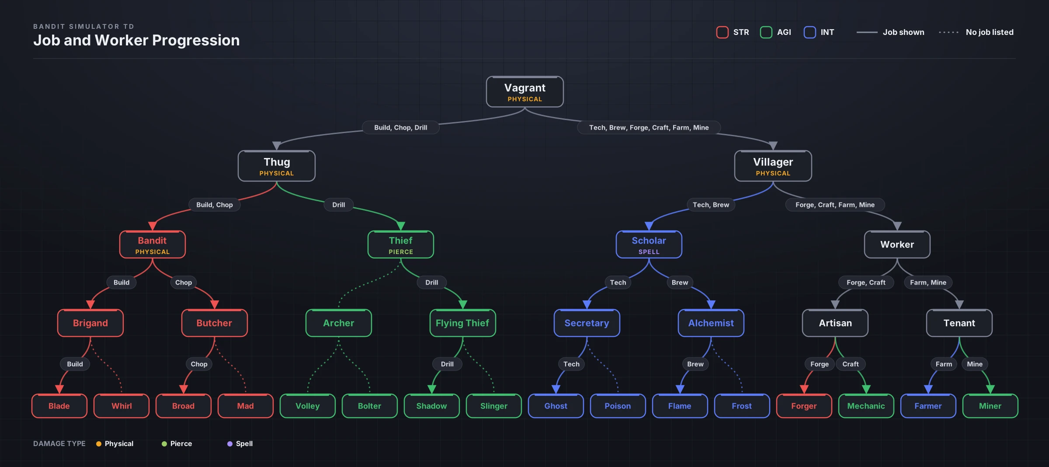This screenshot has height=467, width=1049.
Task: Choose the Butcher node
Action: click(215, 323)
